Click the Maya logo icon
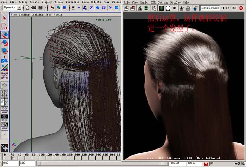 (4, 148)
